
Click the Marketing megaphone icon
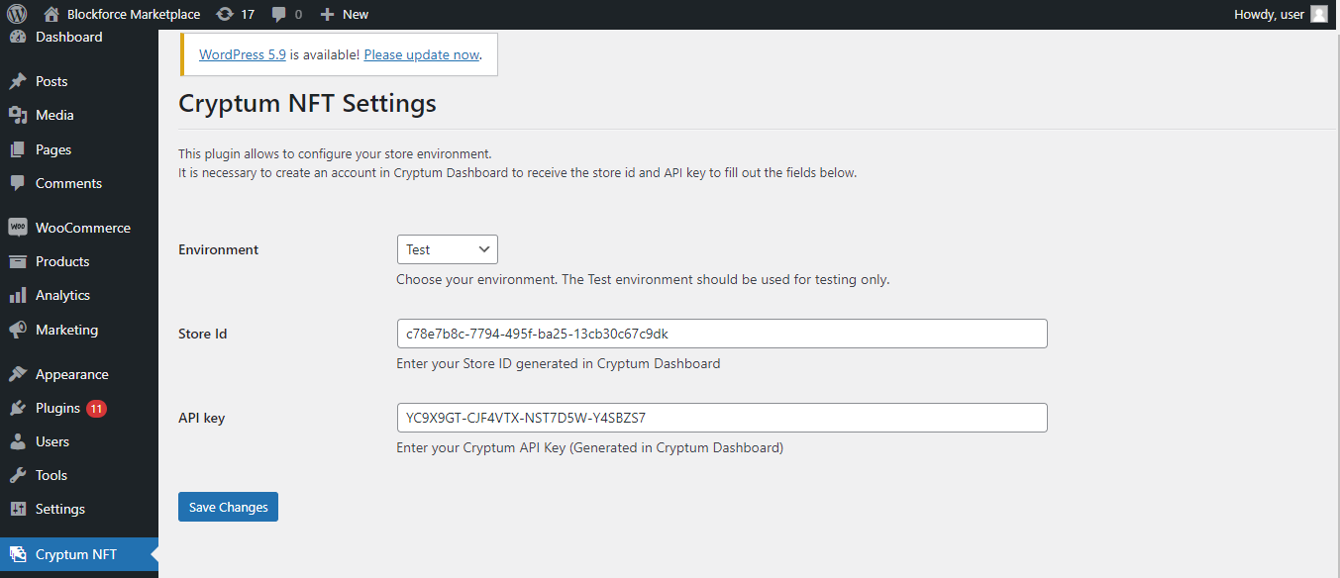pyautogui.click(x=18, y=330)
